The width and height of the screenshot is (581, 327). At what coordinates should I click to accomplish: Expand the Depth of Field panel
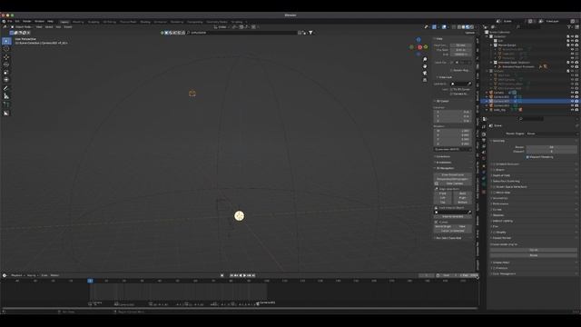[x=502, y=175]
